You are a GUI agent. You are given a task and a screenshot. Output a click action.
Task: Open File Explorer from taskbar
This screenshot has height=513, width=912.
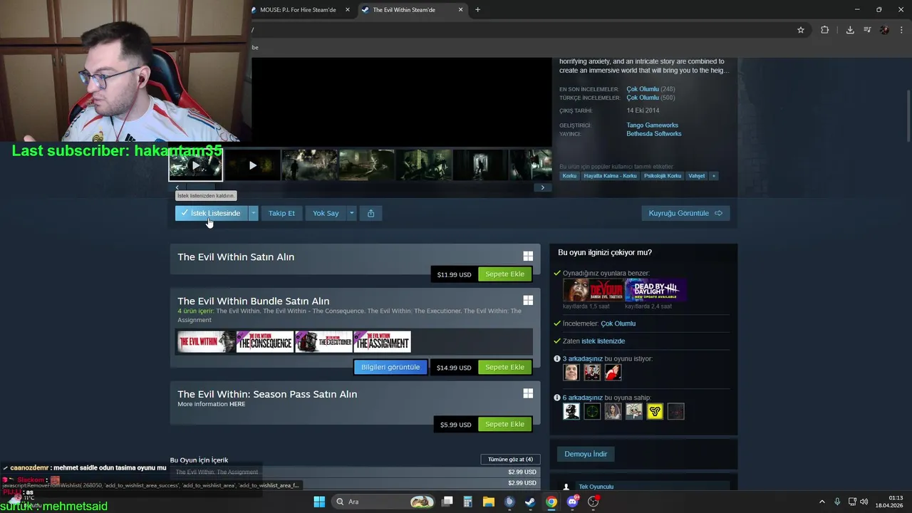click(x=489, y=502)
